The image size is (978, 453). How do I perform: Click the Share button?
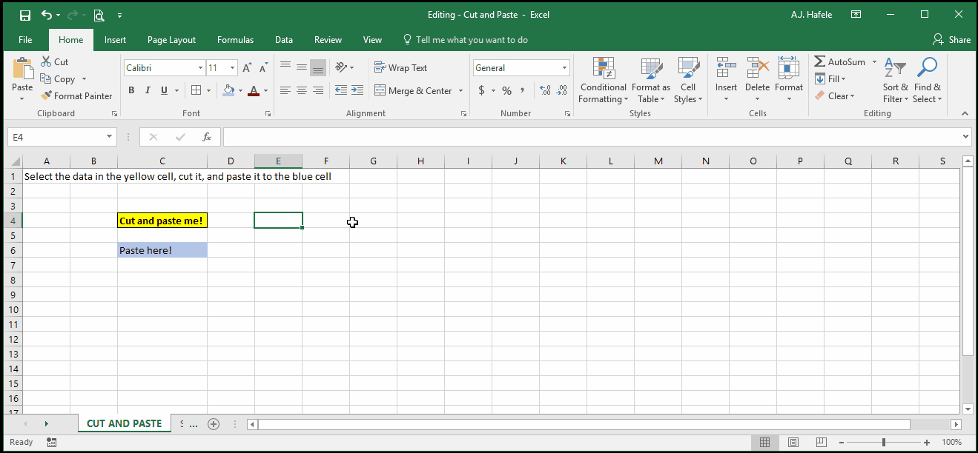pos(951,40)
